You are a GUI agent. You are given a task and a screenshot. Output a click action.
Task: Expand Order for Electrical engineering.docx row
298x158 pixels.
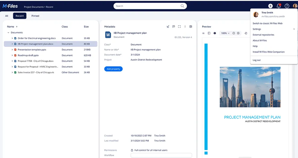(x=12, y=38)
